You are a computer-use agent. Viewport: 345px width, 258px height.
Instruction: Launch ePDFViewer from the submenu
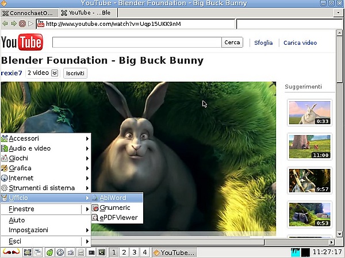[x=118, y=217]
